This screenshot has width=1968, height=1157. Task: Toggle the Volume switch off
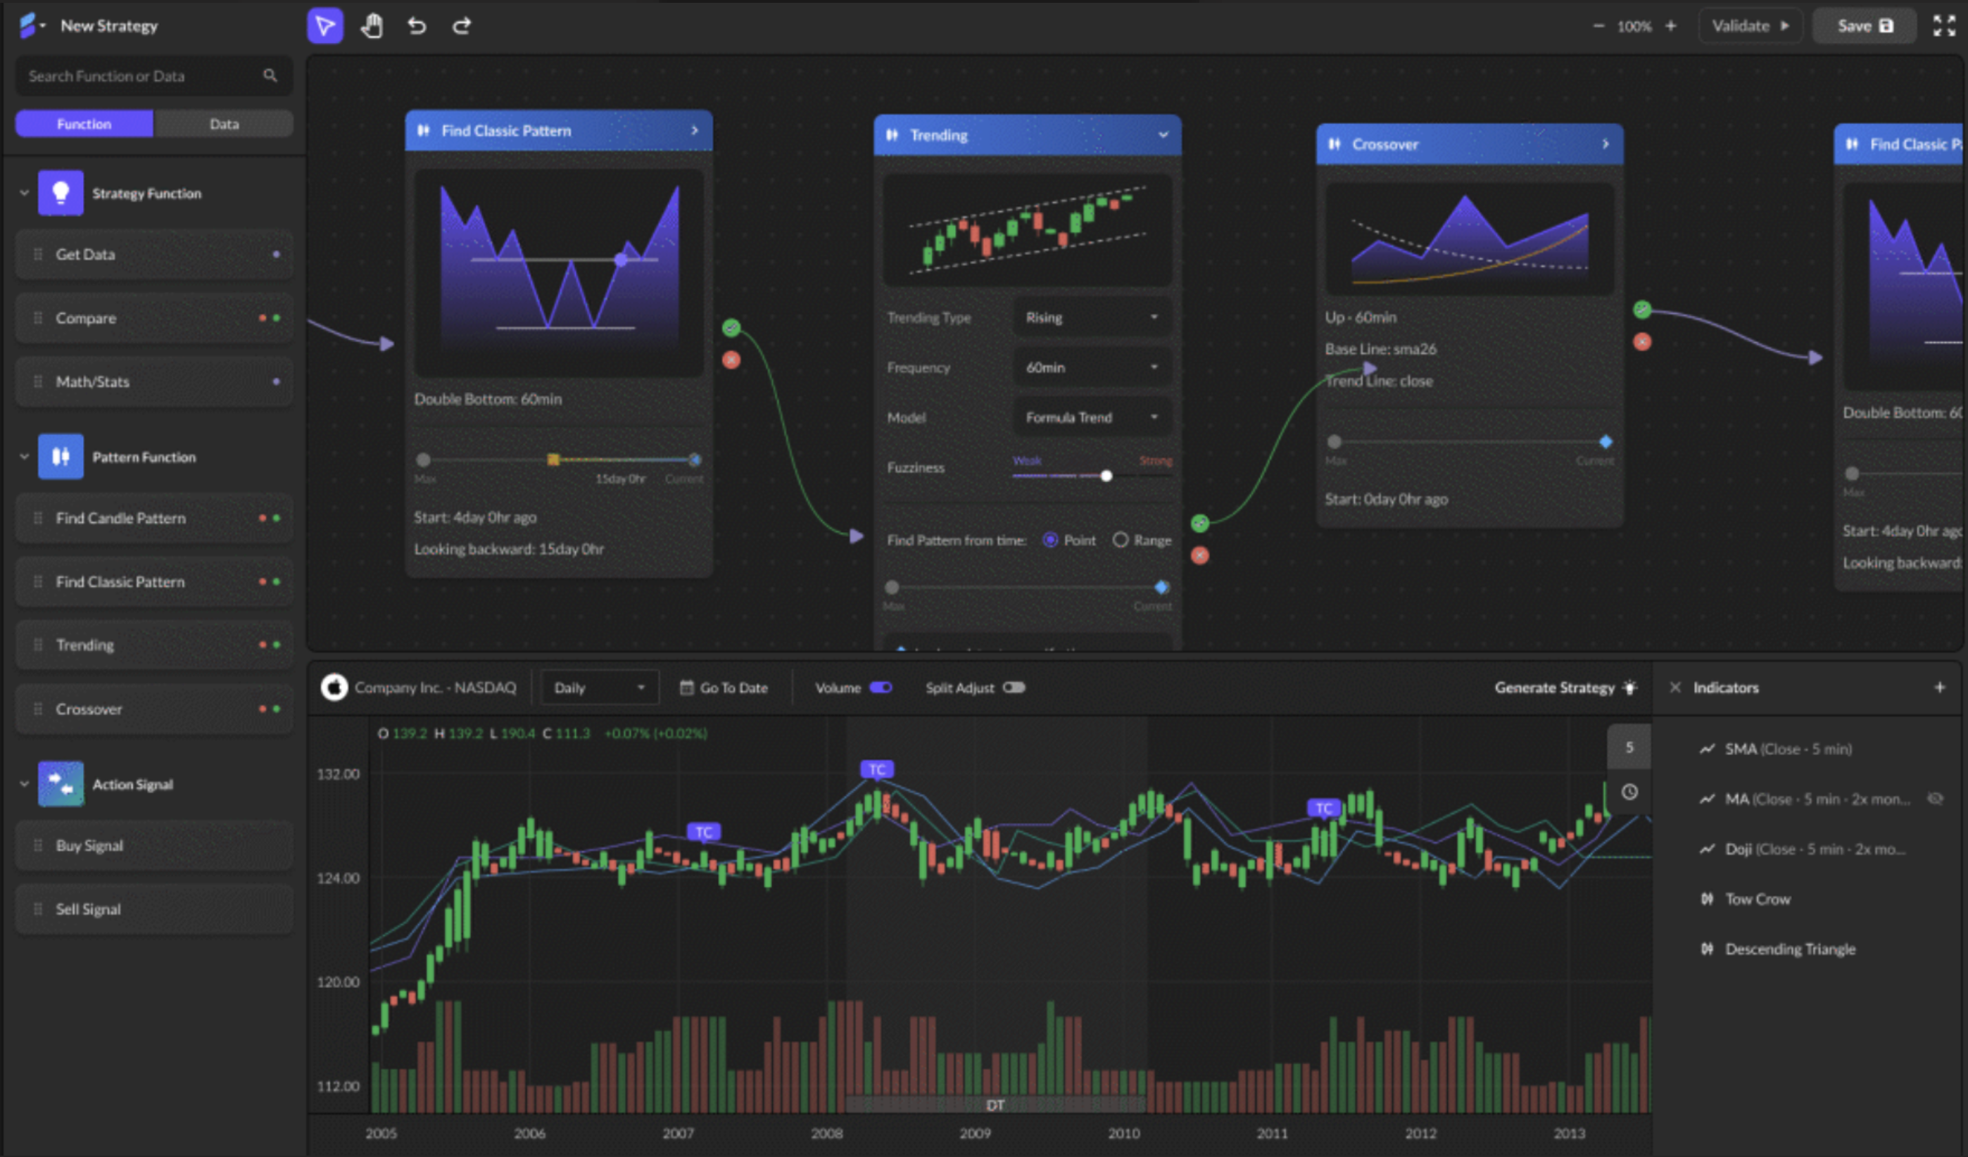[x=881, y=687]
